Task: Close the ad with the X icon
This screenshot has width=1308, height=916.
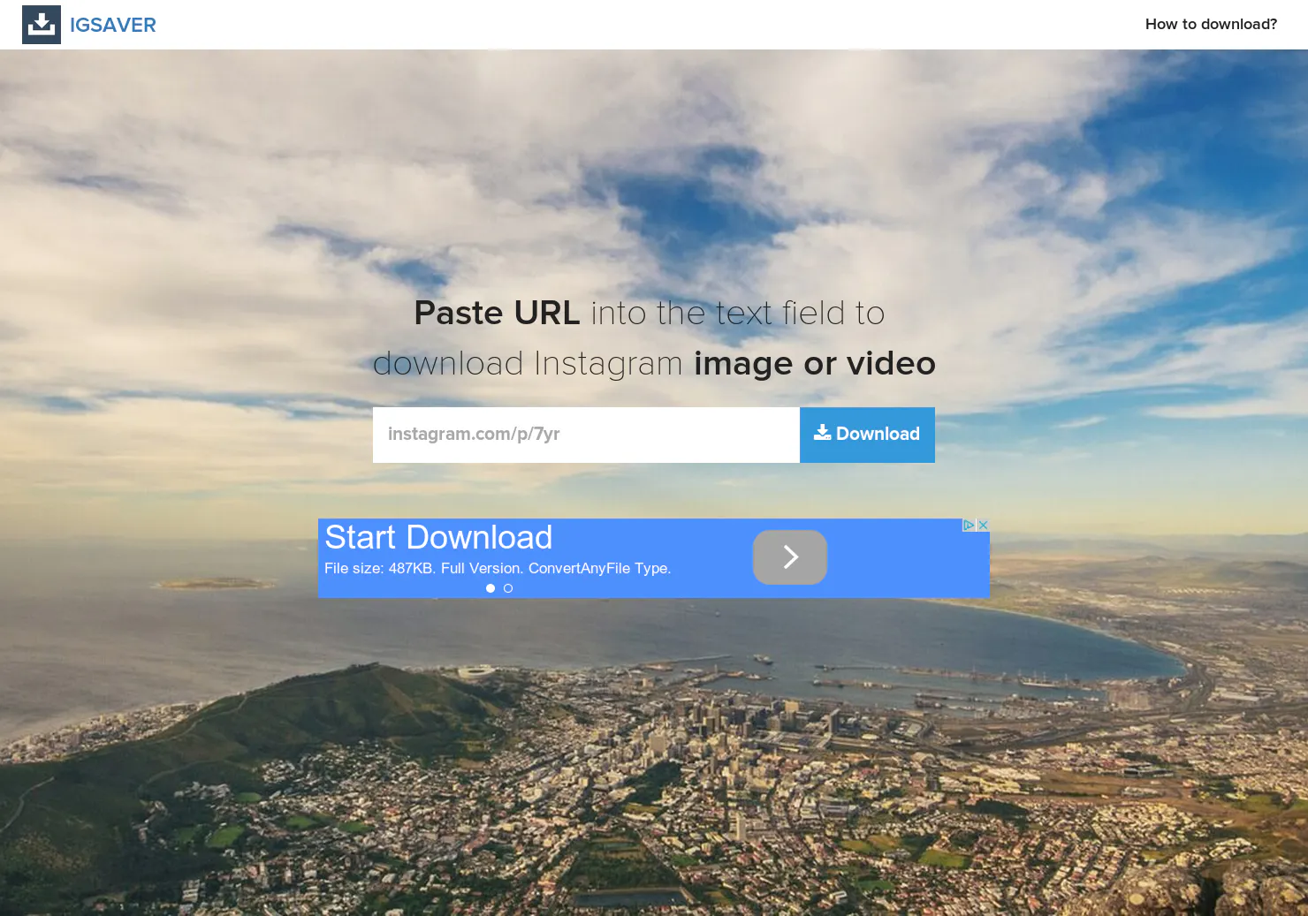Action: point(983,525)
